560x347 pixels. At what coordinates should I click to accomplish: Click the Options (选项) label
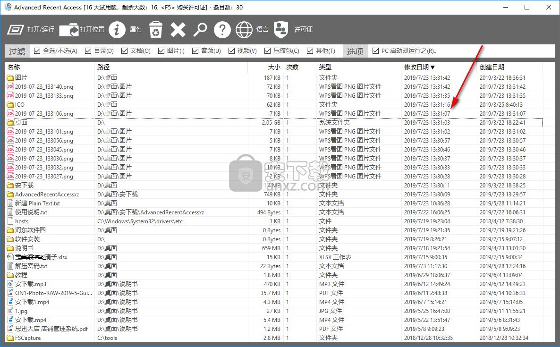click(x=355, y=51)
